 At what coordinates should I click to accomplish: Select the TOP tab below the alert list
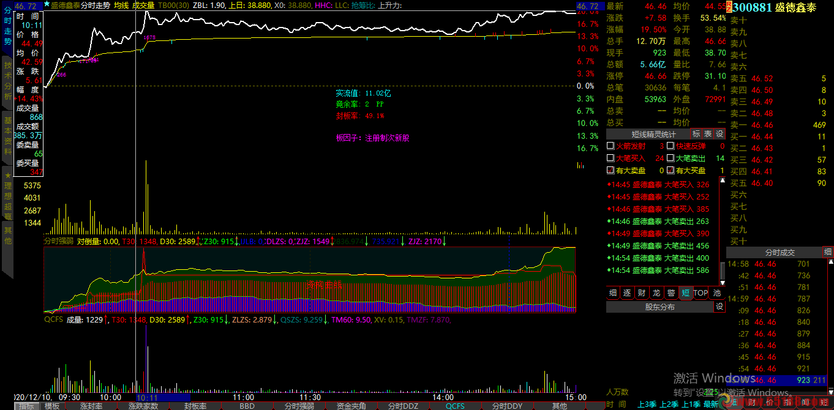pos(701,293)
